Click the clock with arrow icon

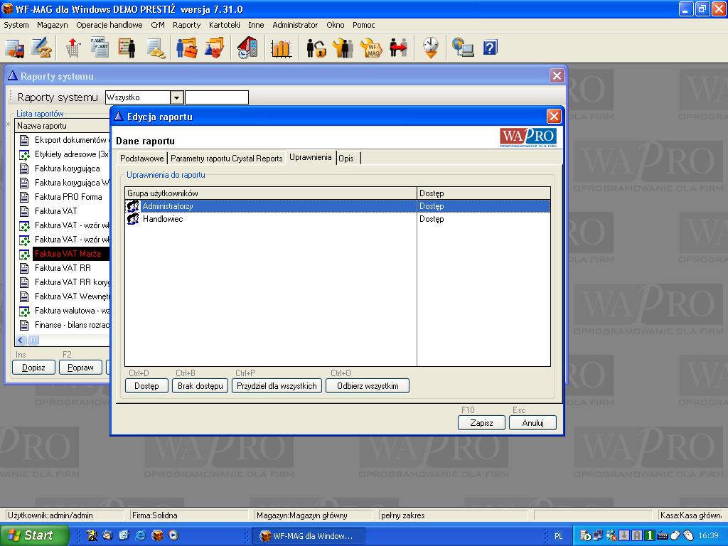coord(431,48)
